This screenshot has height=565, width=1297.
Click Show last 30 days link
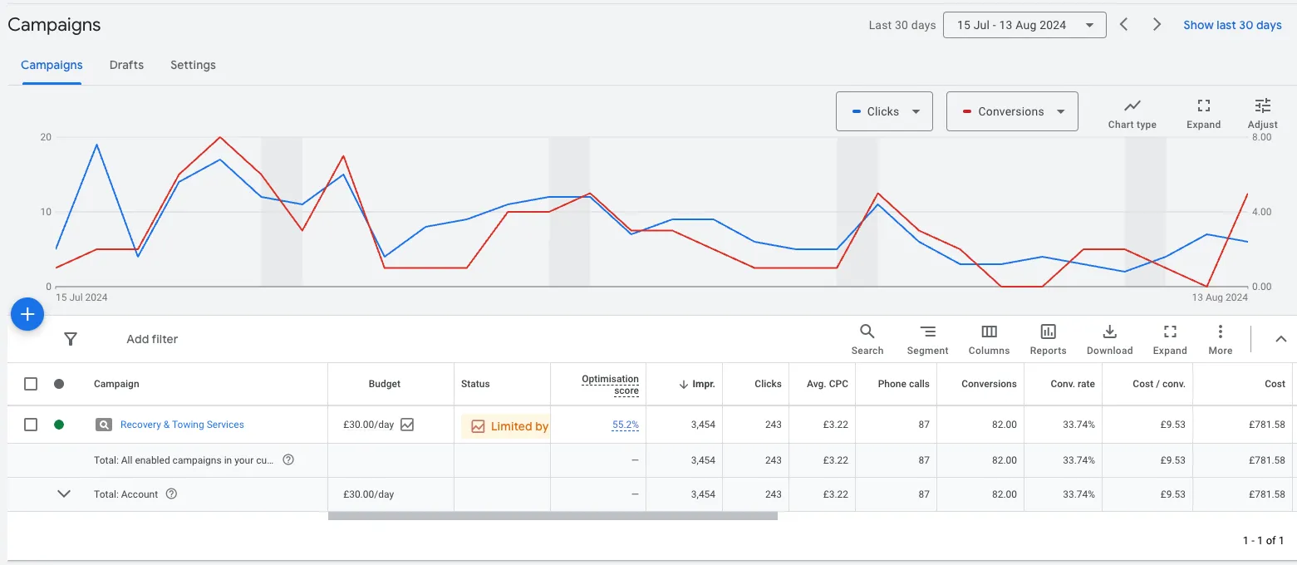(1232, 25)
